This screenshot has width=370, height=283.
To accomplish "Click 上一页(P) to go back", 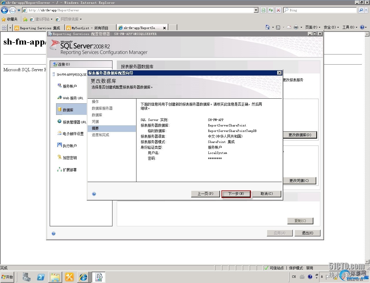I will (206, 194).
